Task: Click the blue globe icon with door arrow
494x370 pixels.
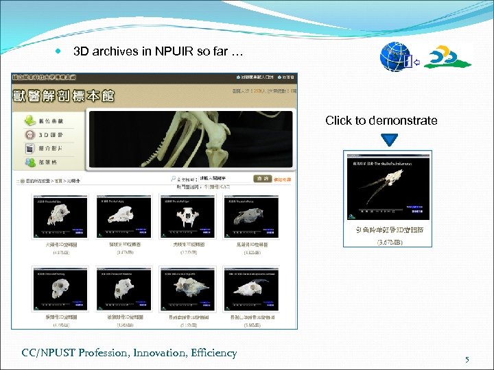Action: coord(400,57)
